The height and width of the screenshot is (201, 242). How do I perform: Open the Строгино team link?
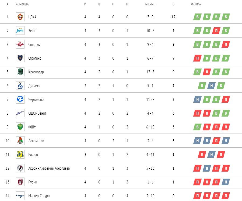click(x=35, y=58)
